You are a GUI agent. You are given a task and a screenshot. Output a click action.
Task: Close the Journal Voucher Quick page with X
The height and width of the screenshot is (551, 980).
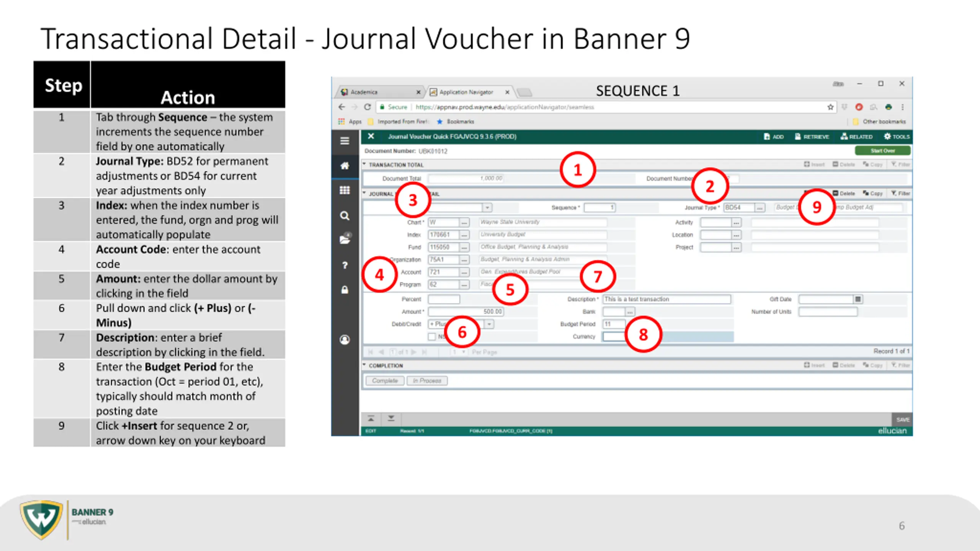click(x=371, y=136)
